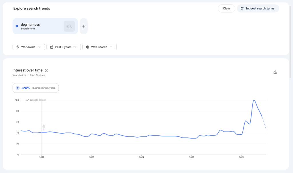Click the 2023 x-axis label
293x173 pixels.
pos(92,157)
